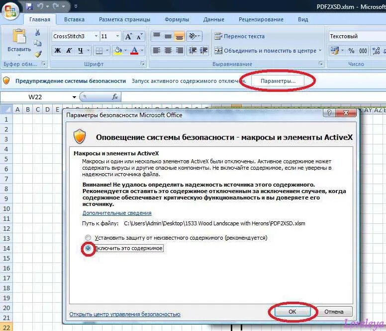This screenshot has height=331, width=386.
Task: Save the workbook from quick access toolbar
Action: (29, 6)
